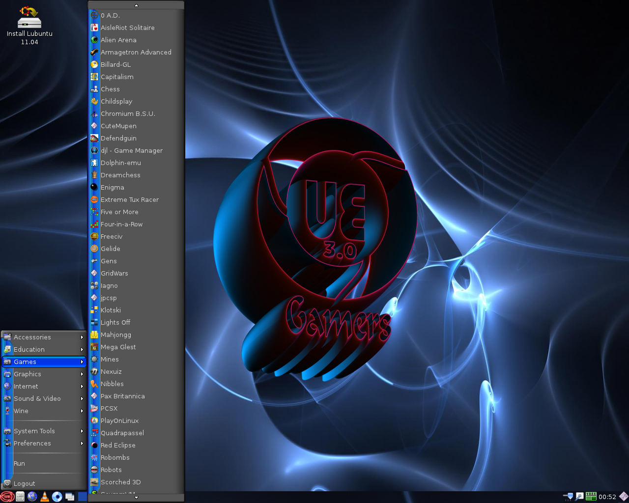Select Klotski from Games list
The height and width of the screenshot is (503, 629).
click(x=136, y=310)
